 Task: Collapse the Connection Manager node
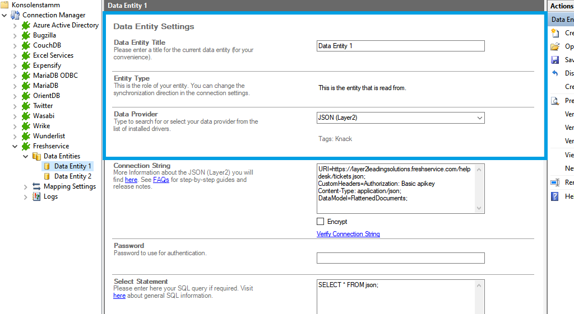click(4, 15)
